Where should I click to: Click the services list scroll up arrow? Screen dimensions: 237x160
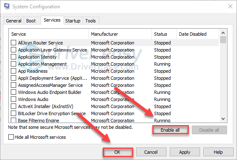223,33
